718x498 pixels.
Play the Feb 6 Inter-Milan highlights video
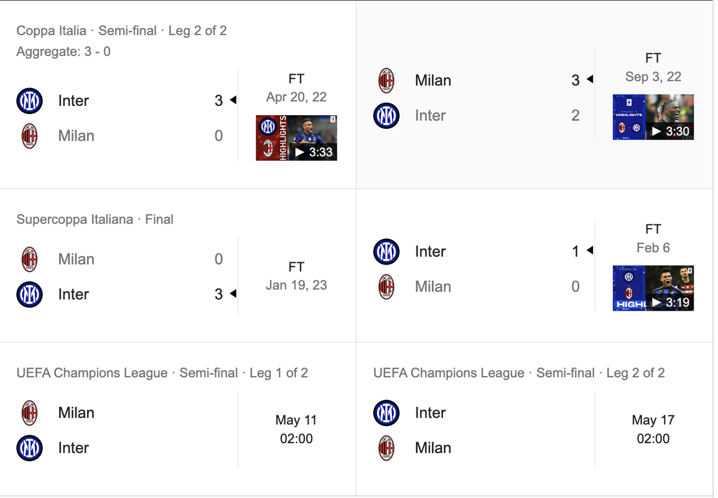pyautogui.click(x=653, y=288)
